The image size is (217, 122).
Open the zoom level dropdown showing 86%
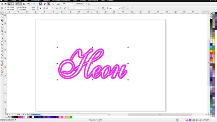point(72,4)
